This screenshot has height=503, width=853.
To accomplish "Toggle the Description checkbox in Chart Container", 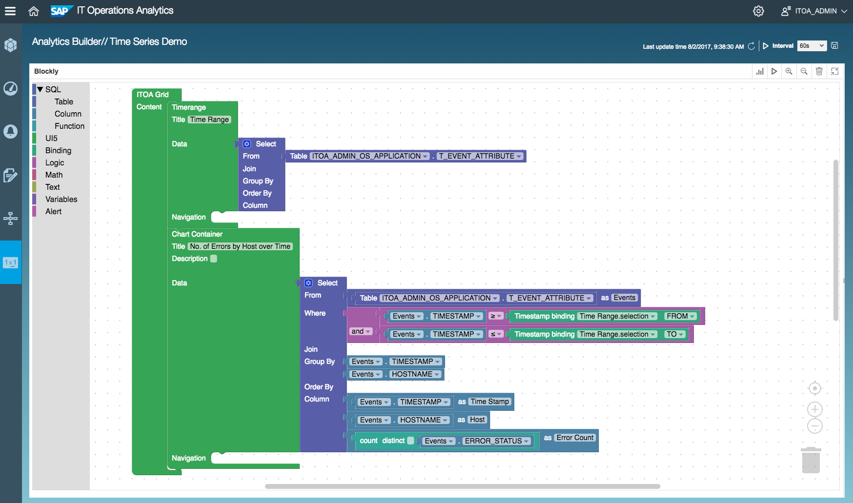I will tap(214, 259).
